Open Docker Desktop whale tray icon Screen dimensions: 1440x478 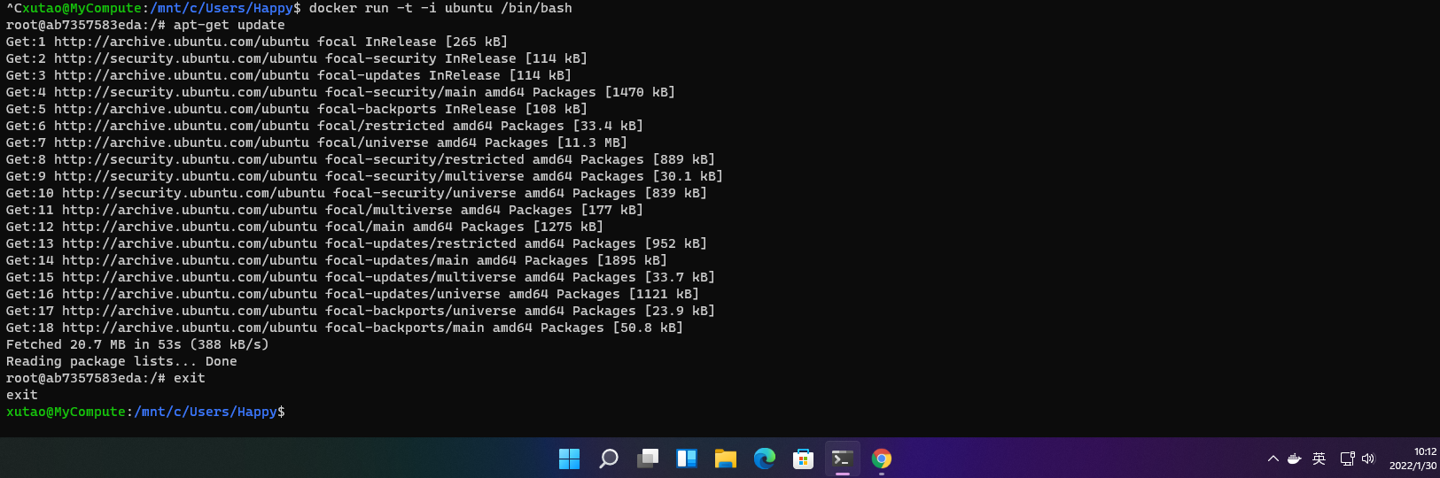pyautogui.click(x=1295, y=459)
